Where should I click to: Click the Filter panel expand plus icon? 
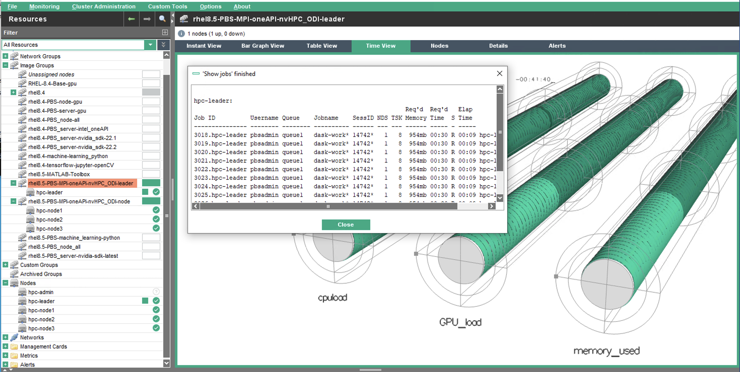click(x=165, y=32)
